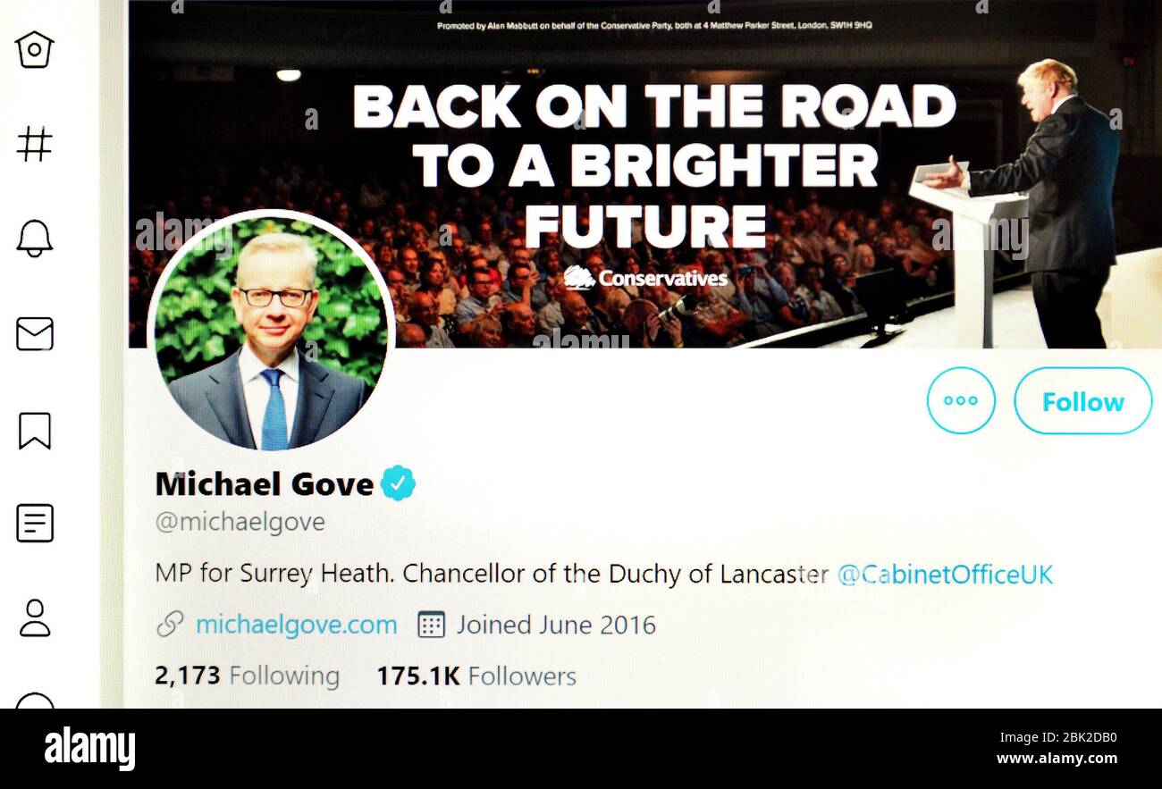Viewport: 1162px width, 789px height.
Task: Open the Messages envelope icon
Action: coord(35,333)
